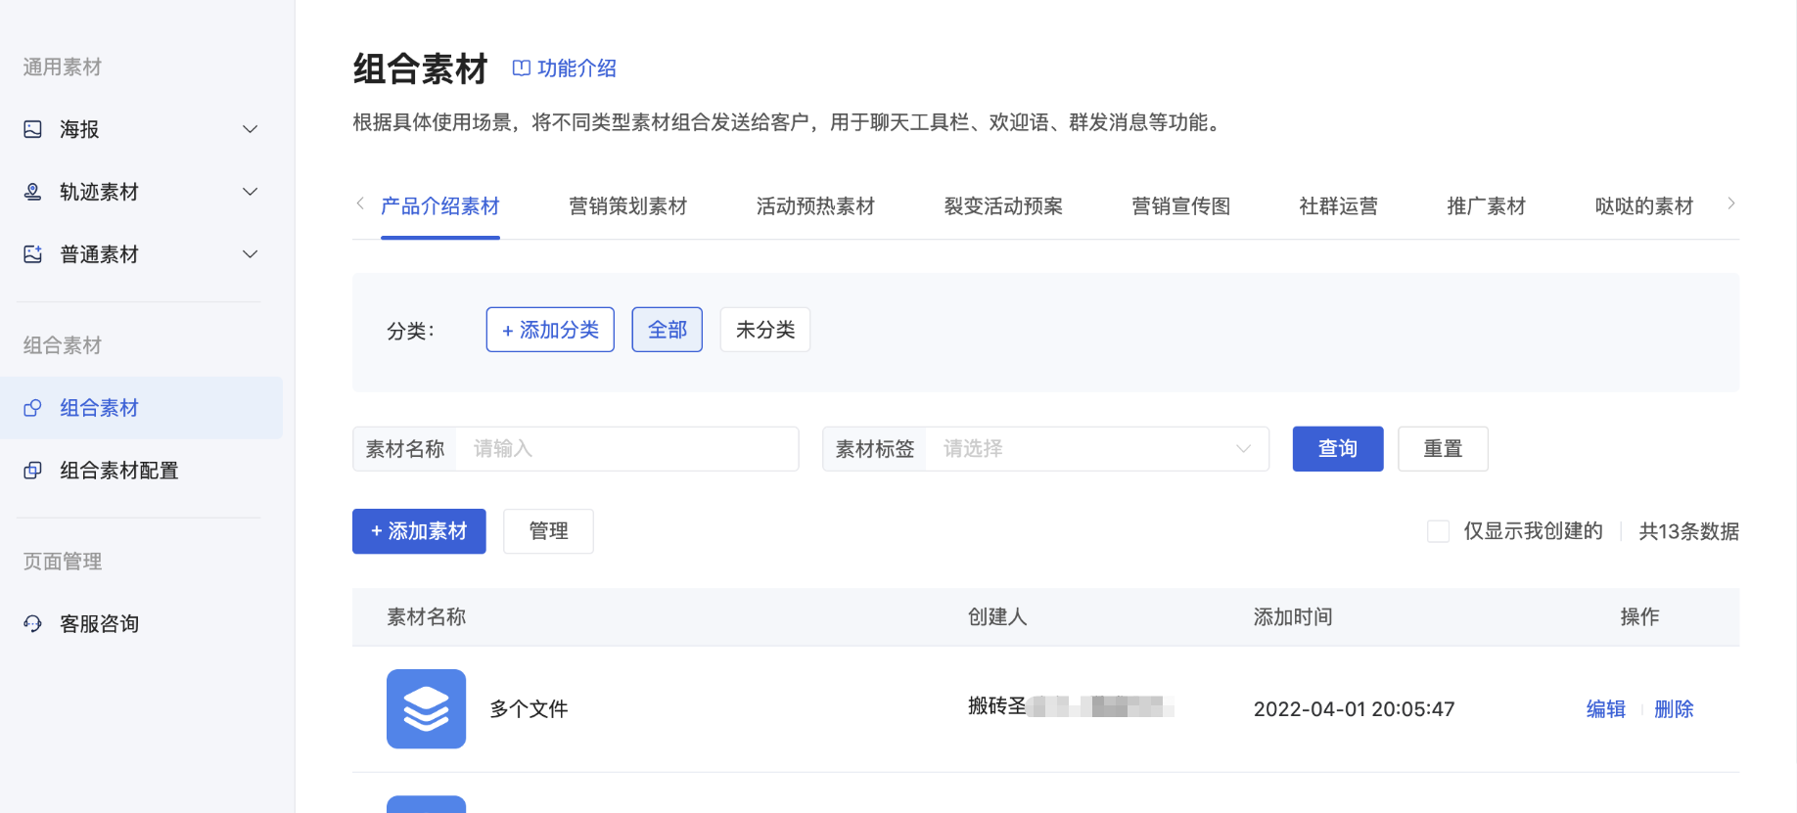
Task: Click the 多个文件 stacked-layers thumbnail
Action: pyautogui.click(x=426, y=708)
